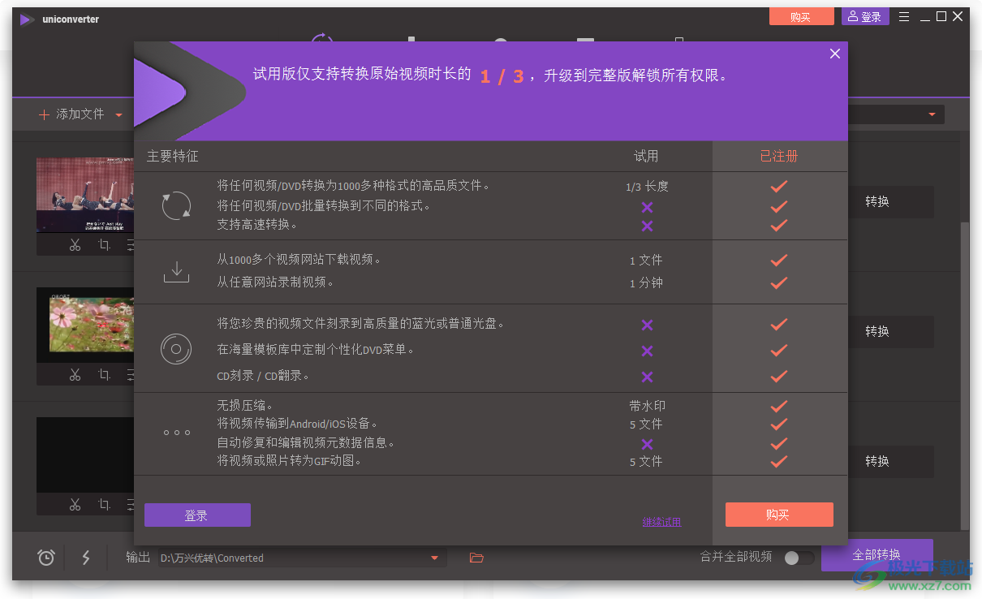Image resolution: width=982 pixels, height=599 pixels.
Task: Click the scissors trim icon under black video
Action: pos(75,504)
